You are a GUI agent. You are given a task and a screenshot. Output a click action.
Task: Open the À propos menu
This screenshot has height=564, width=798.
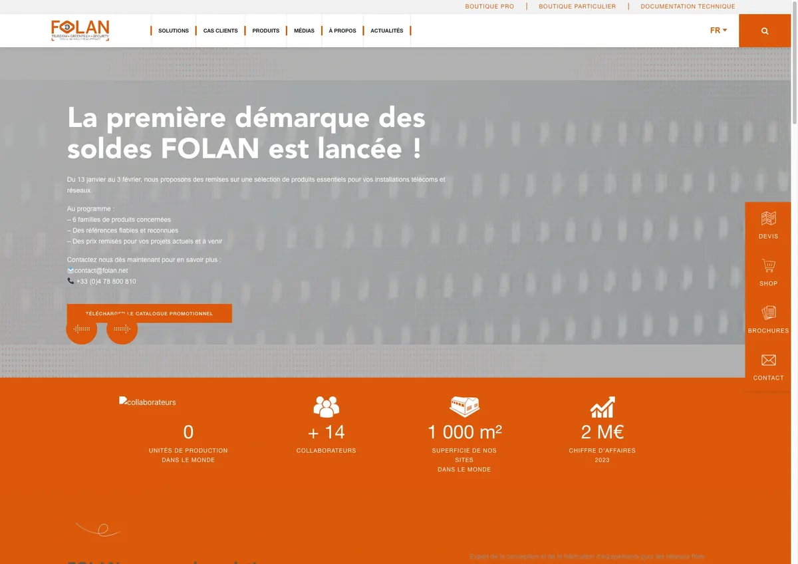[x=342, y=31]
